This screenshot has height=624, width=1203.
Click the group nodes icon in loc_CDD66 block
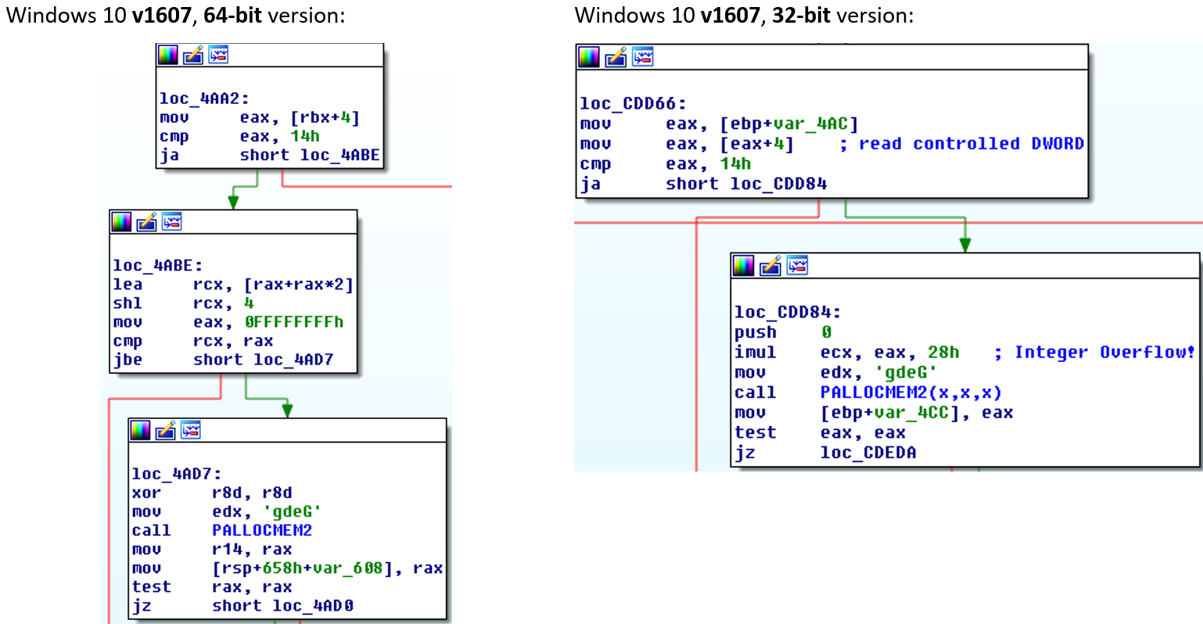[642, 57]
